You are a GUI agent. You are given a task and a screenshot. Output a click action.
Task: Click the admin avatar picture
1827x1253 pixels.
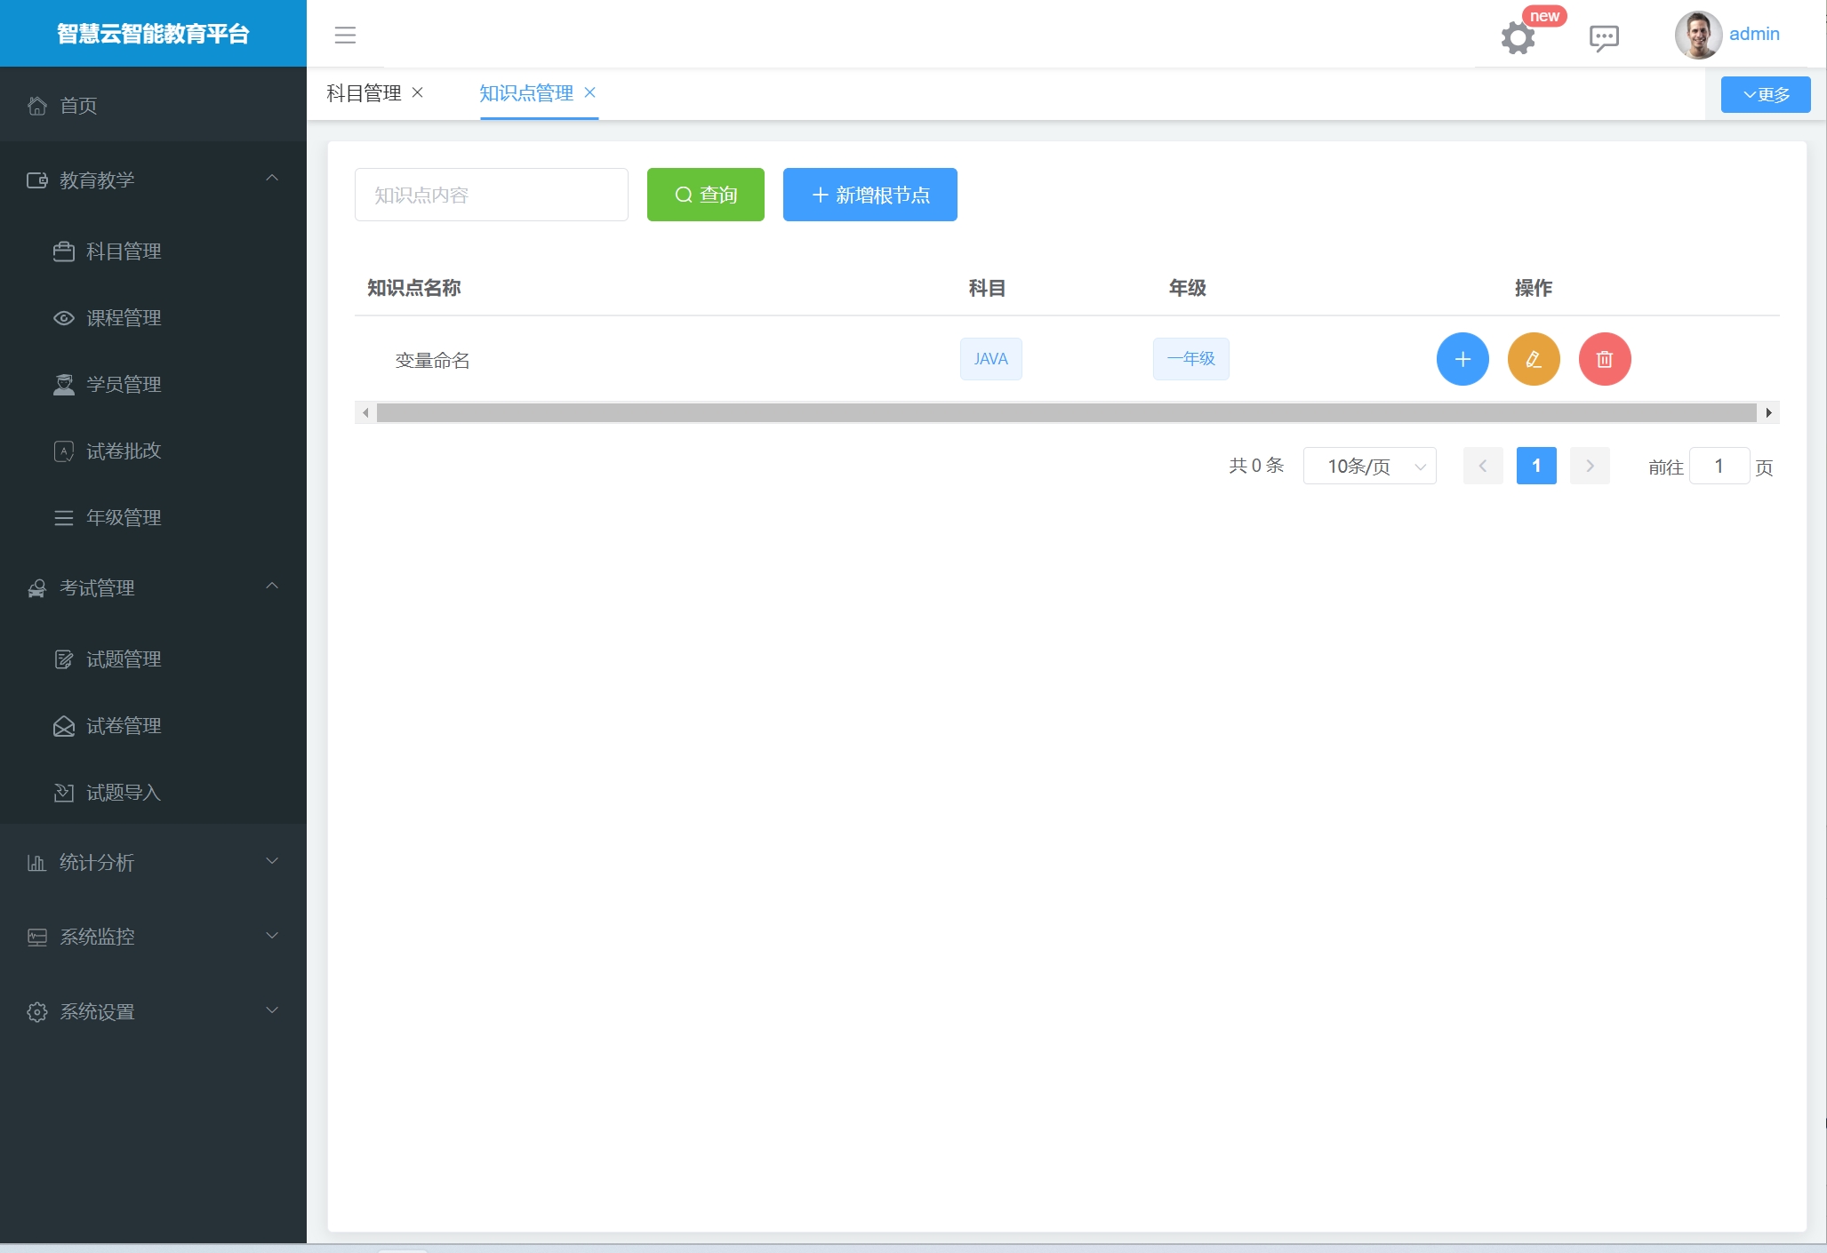(1696, 35)
